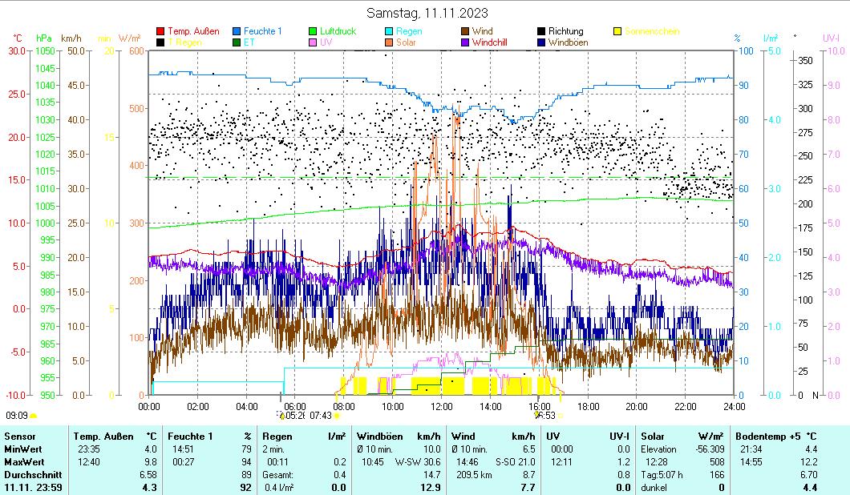The image size is (850, 495).
Task: Click the '11.11. 23:59' timestamp
Action: [x=33, y=488]
